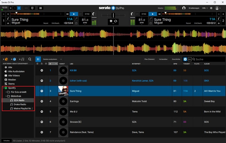Screen dimensions: 226x143
Task: Click deck 1 microphone icon
Action: click(76, 18)
